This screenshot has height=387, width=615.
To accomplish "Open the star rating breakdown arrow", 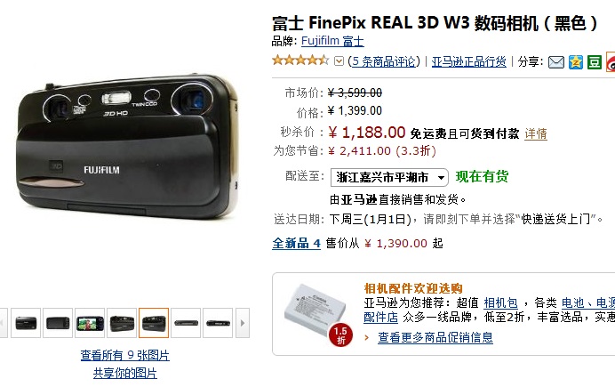I will pos(339,61).
